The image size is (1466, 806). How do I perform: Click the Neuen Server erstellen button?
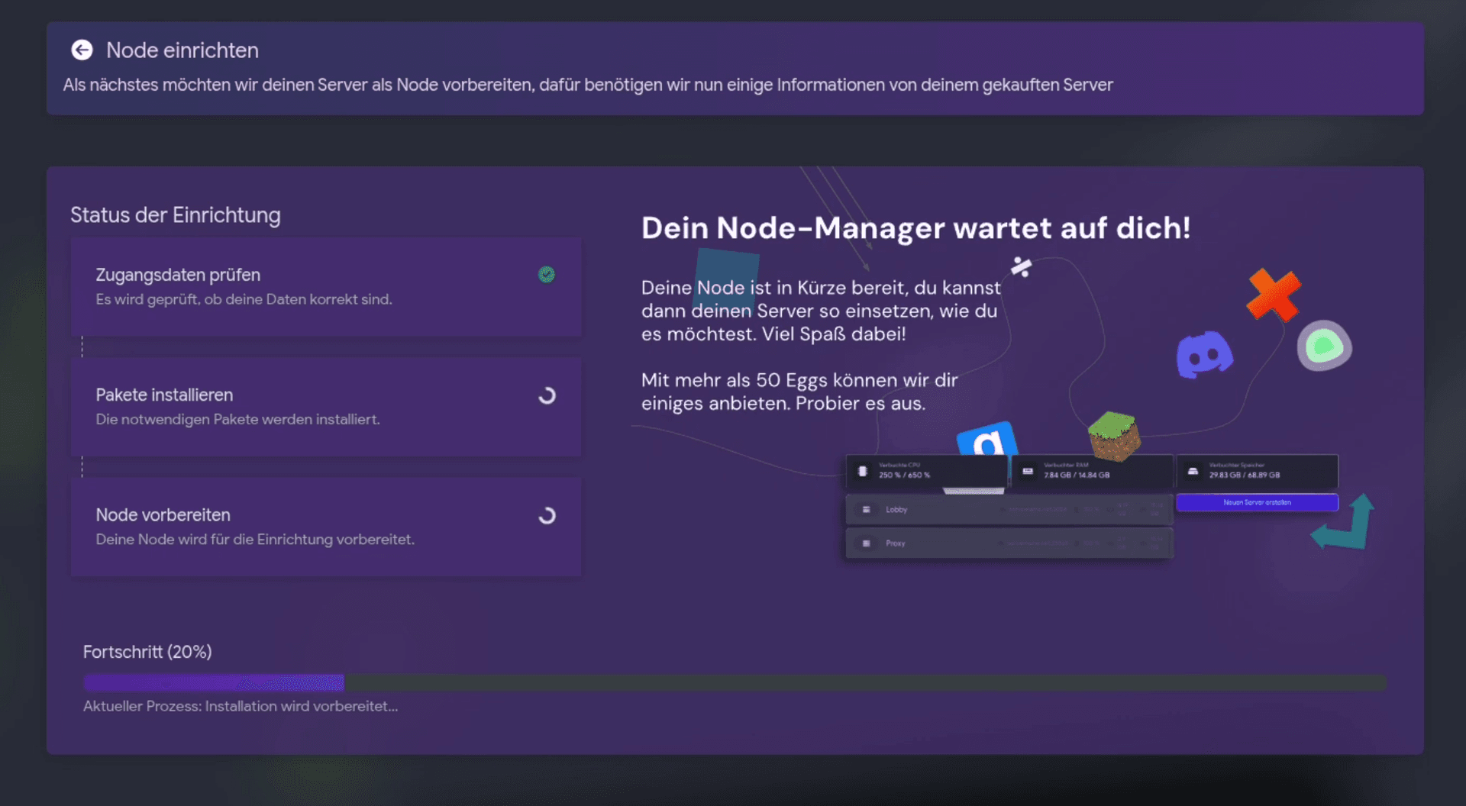1257,502
